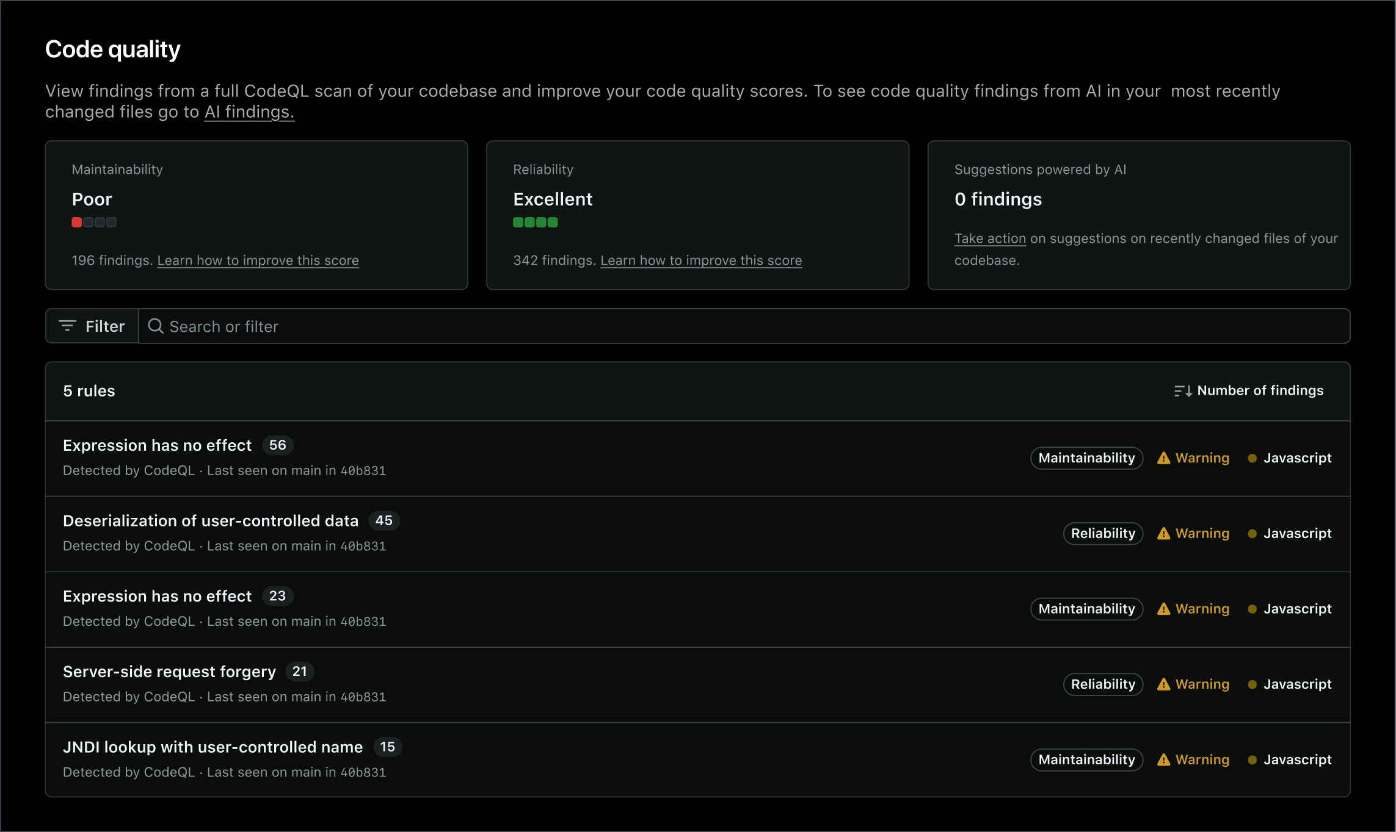Click Javascript language dot in Deserialization row
1396x832 pixels.
coord(1252,534)
